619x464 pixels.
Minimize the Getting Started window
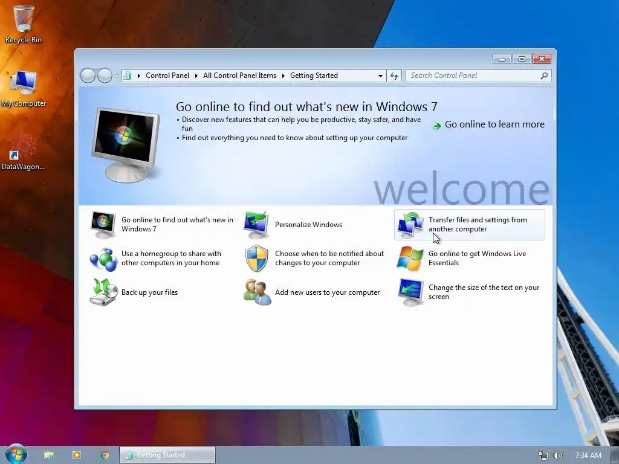pos(502,59)
